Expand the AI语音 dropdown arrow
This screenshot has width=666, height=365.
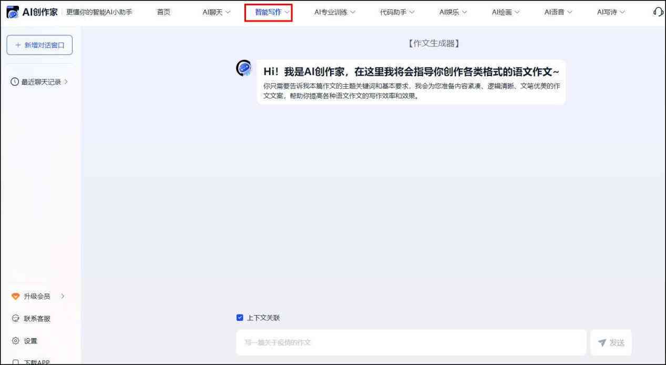pyautogui.click(x=569, y=13)
